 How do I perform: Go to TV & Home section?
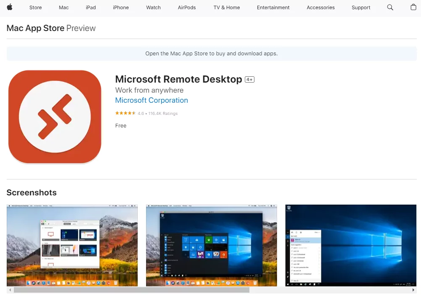pyautogui.click(x=226, y=8)
